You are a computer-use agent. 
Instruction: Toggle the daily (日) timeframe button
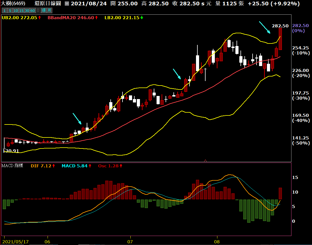tap(38, 10)
